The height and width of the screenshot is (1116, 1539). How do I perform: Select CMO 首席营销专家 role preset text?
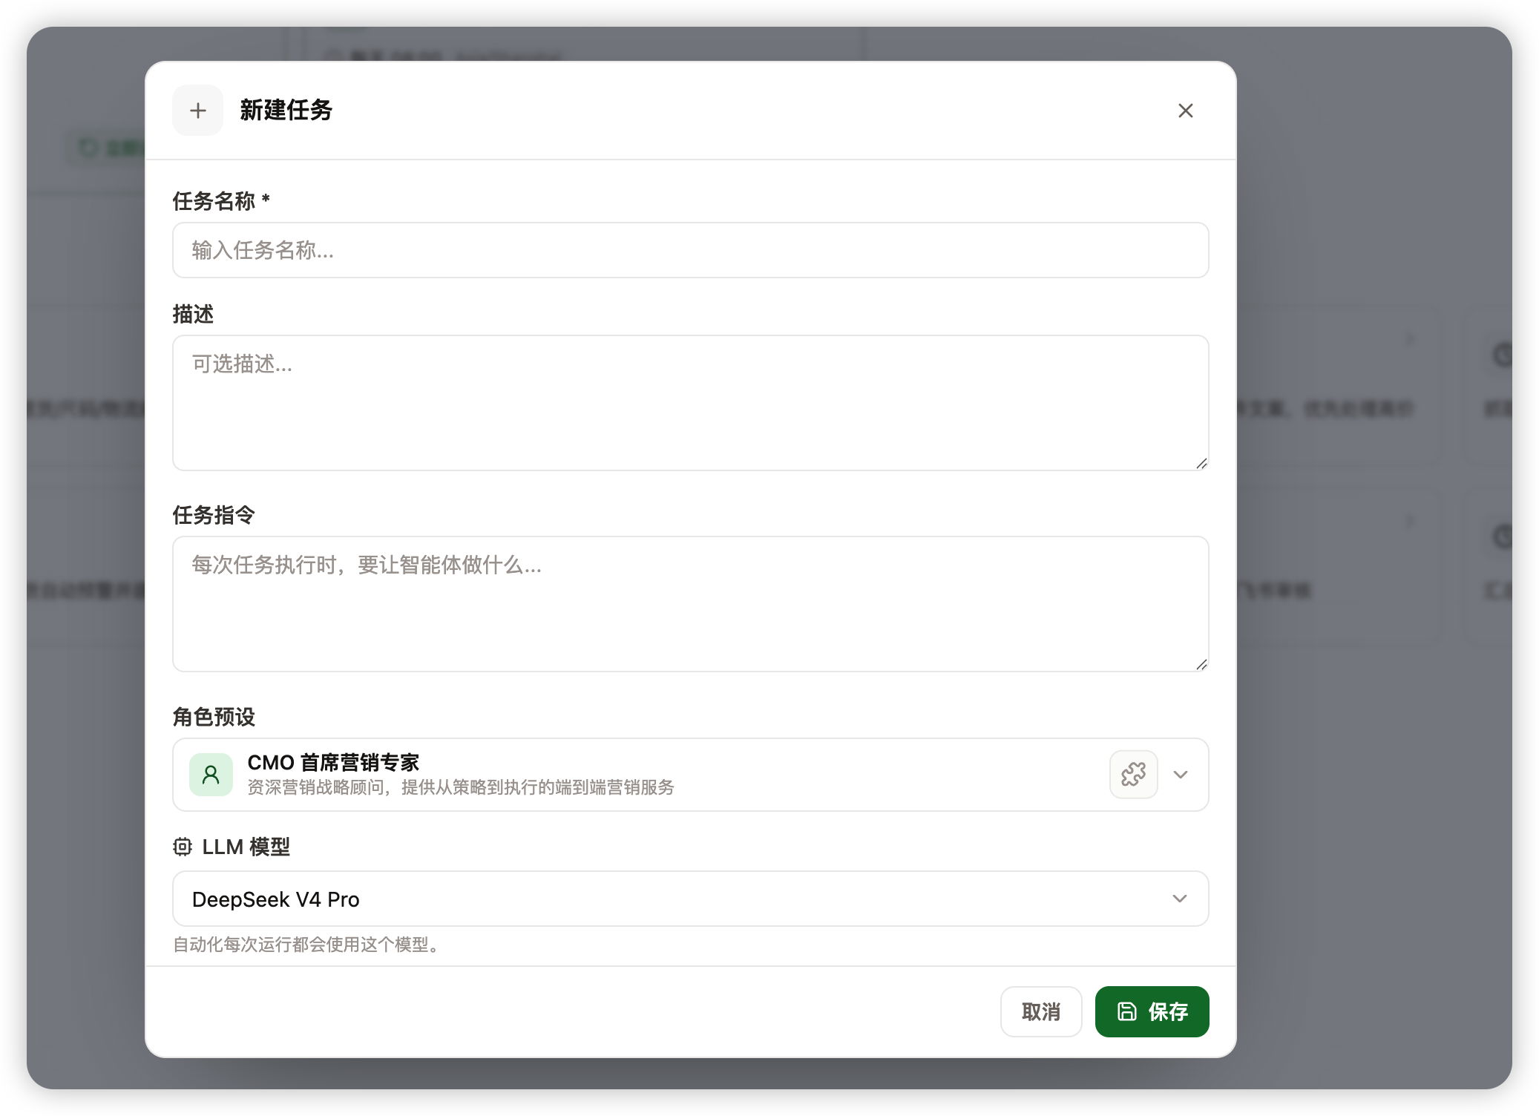click(x=333, y=762)
